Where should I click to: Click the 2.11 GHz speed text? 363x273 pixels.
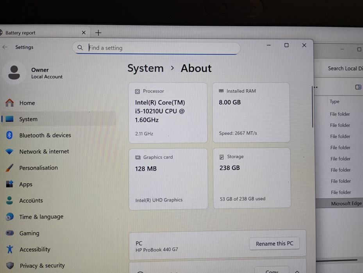click(144, 134)
